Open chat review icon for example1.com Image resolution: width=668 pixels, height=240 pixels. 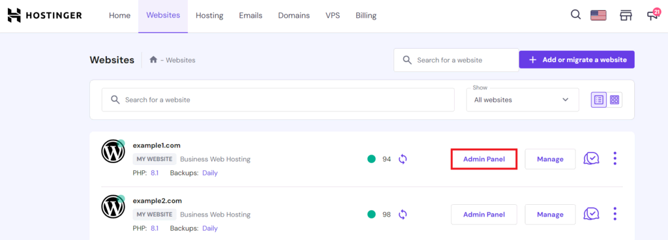point(591,158)
